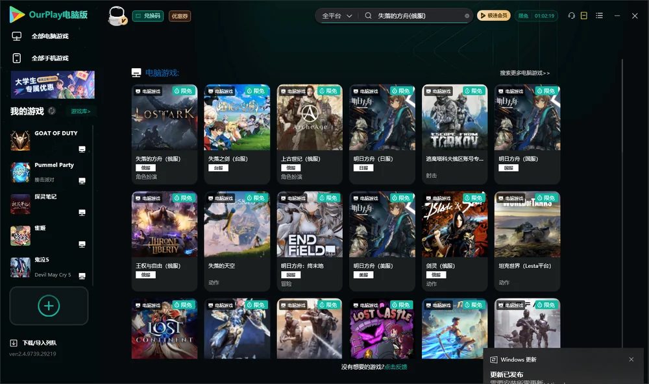The image size is (649, 384).
Task: Open the 兑换码 redeem code button
Action: 148,16
